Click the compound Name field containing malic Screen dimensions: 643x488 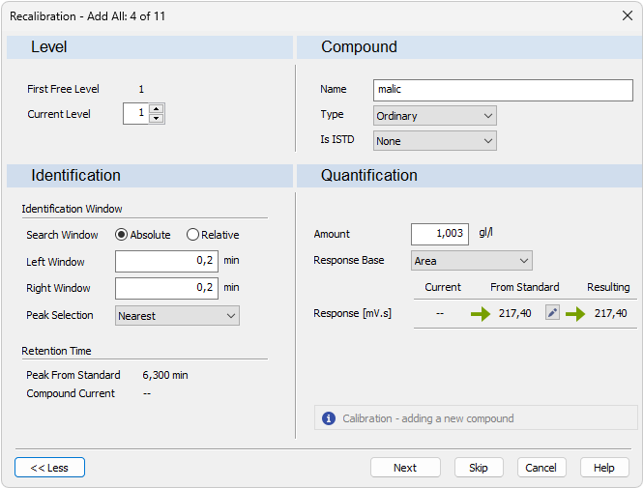(x=503, y=90)
